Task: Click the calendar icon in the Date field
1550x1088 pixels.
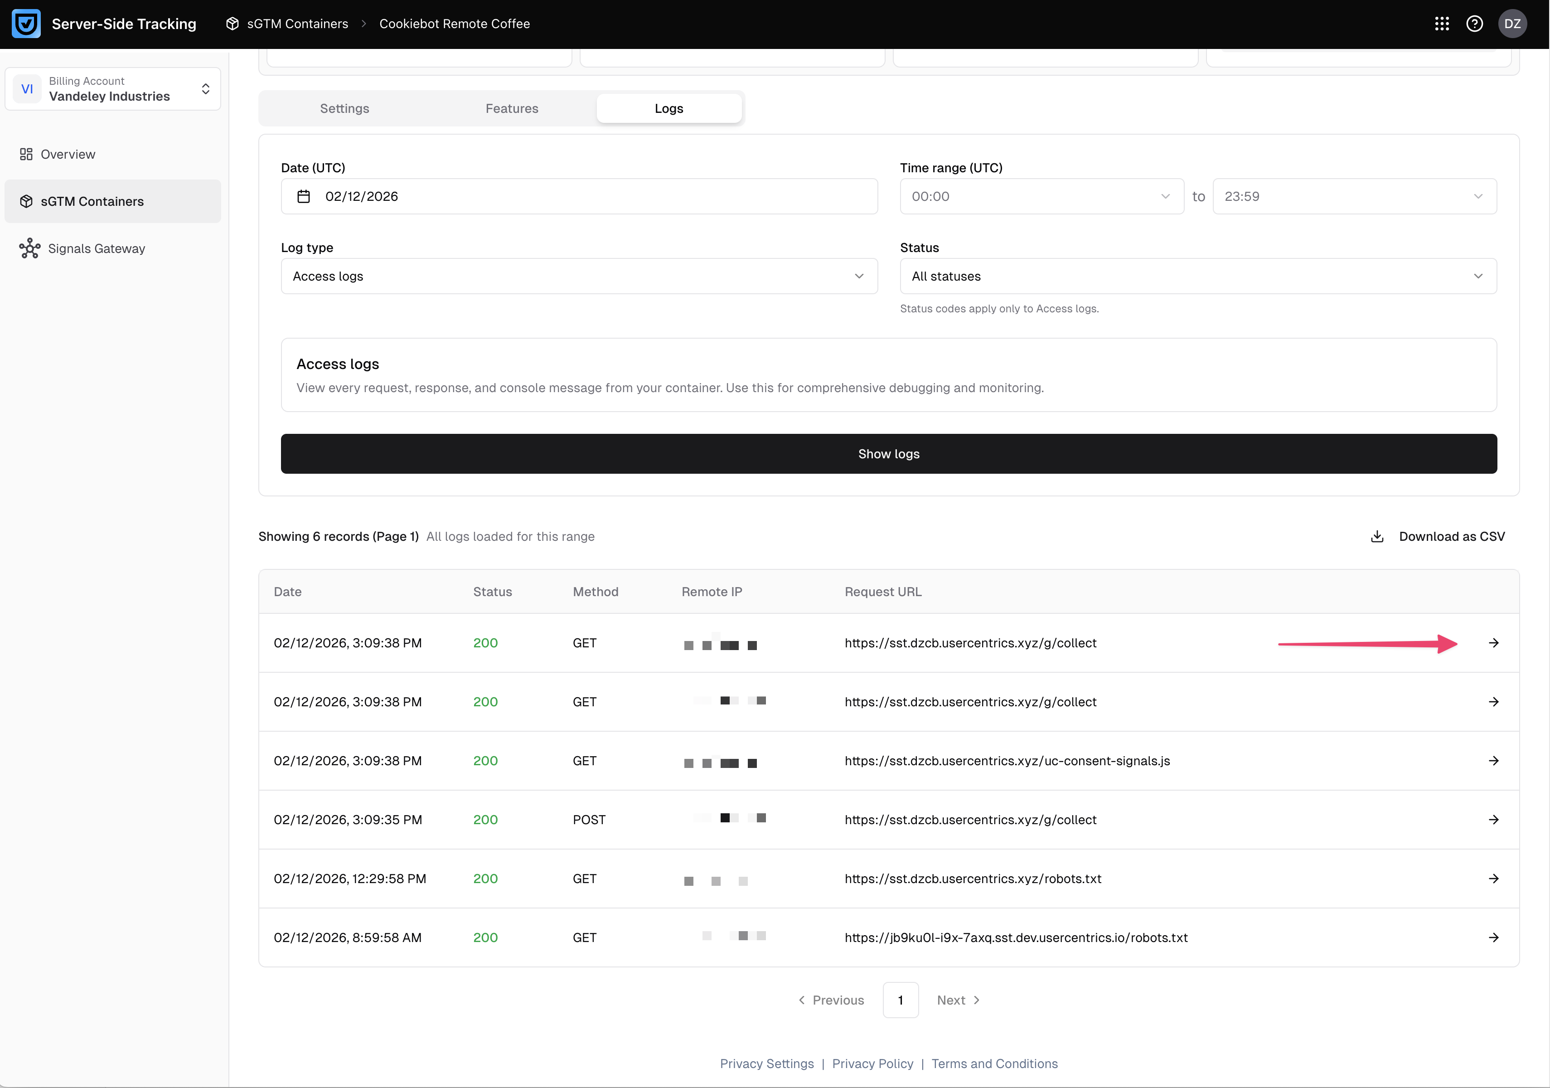Action: (304, 197)
